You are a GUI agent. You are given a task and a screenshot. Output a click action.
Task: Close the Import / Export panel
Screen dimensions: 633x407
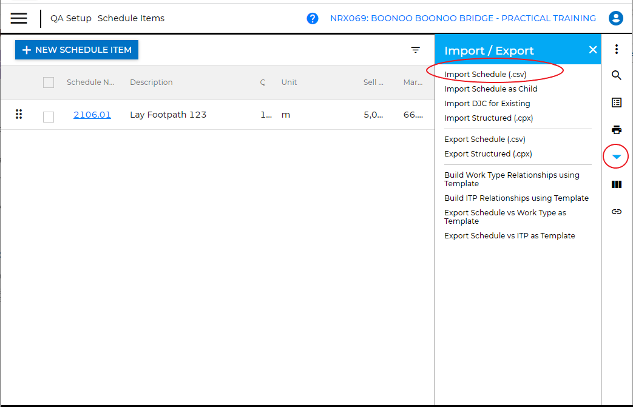pyautogui.click(x=592, y=50)
